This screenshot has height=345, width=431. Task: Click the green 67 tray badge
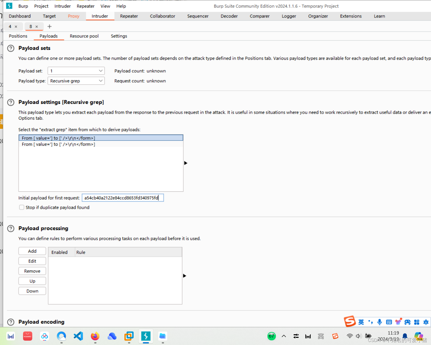pyautogui.click(x=272, y=336)
